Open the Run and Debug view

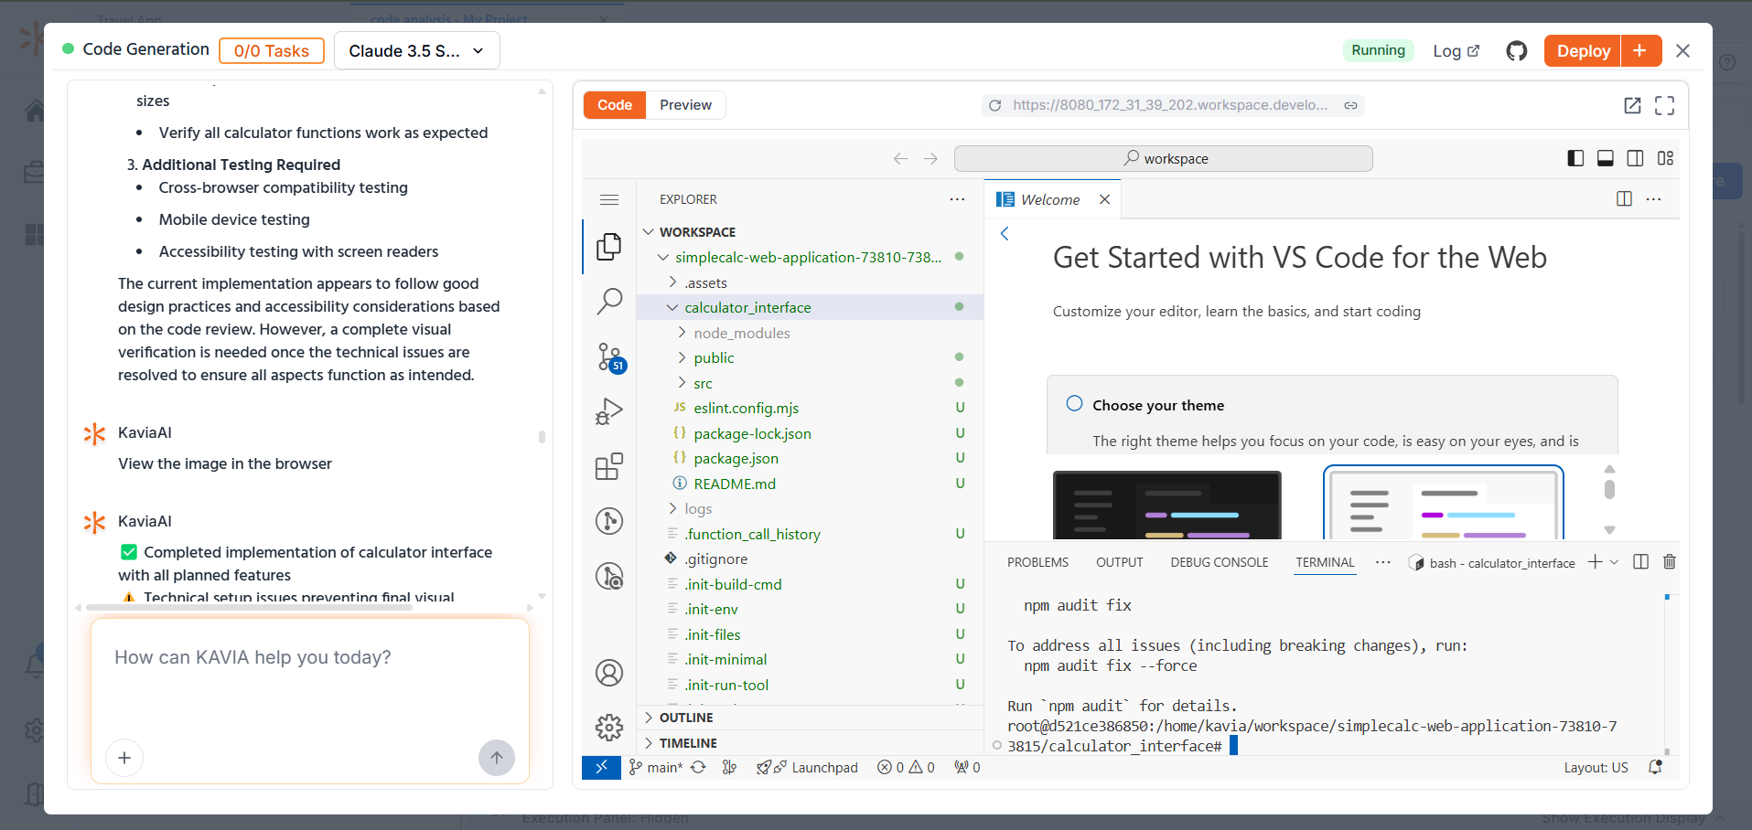(609, 411)
